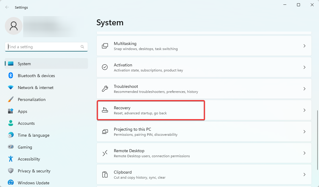Screen dimensions: 319x187
Task: Click the Gaming controller icon
Action: click(11, 147)
